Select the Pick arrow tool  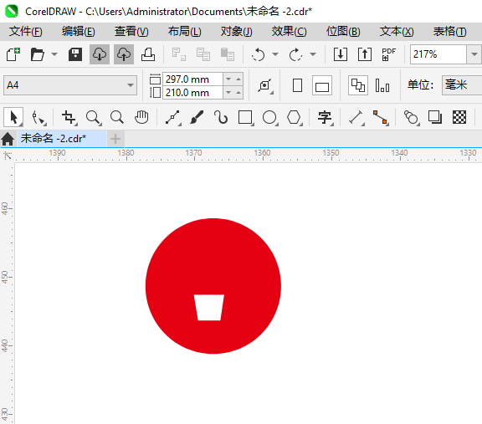coord(13,117)
